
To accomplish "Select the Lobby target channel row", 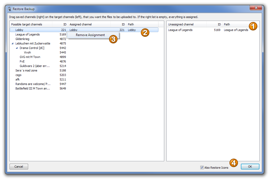I will coord(84,30).
